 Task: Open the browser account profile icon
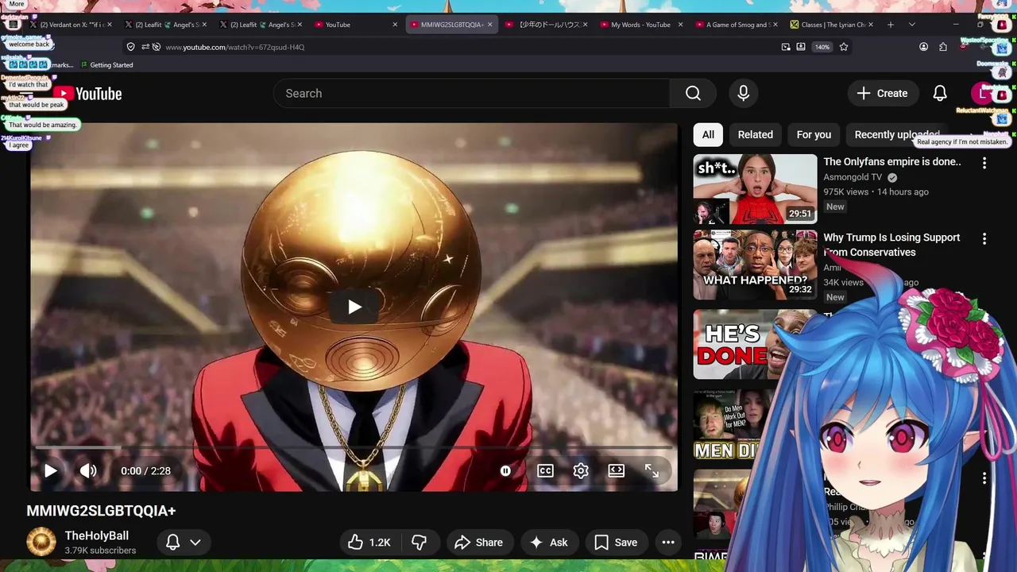tap(923, 47)
